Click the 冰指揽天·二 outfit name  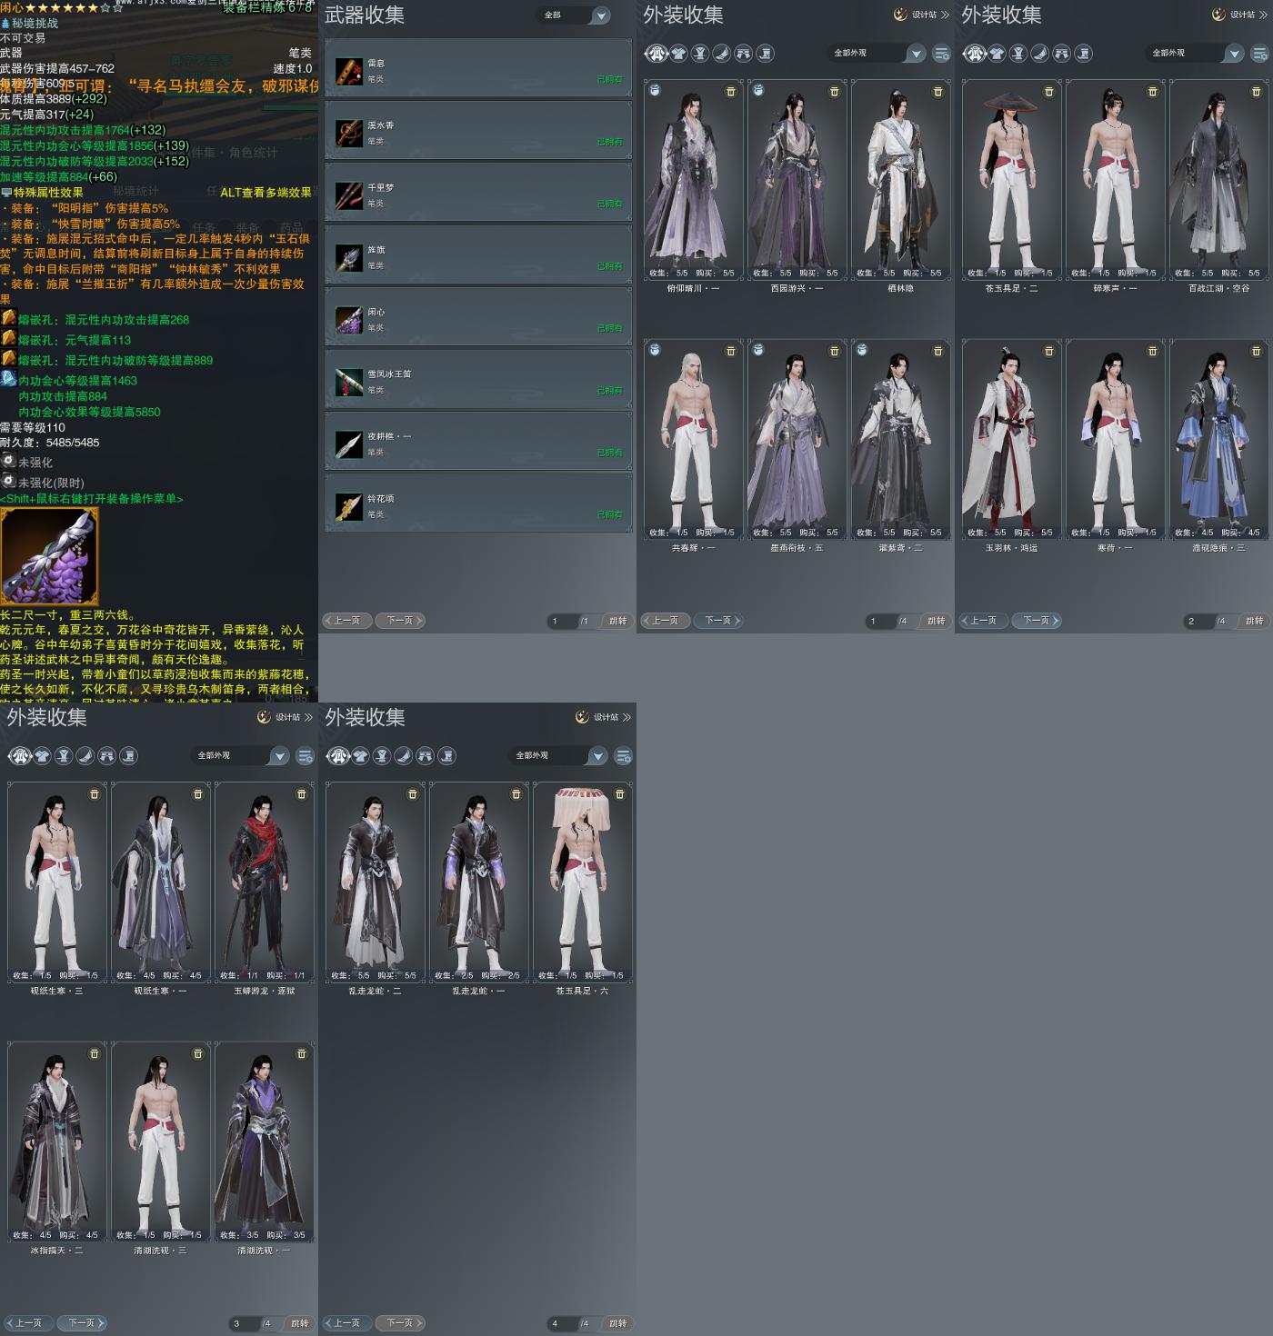tap(56, 1251)
